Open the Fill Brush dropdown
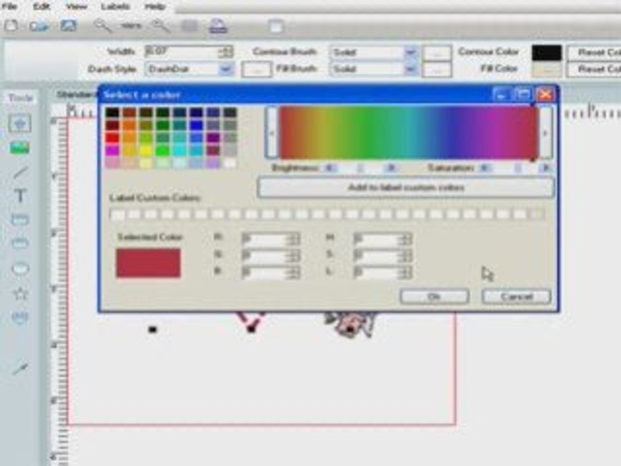 410,69
